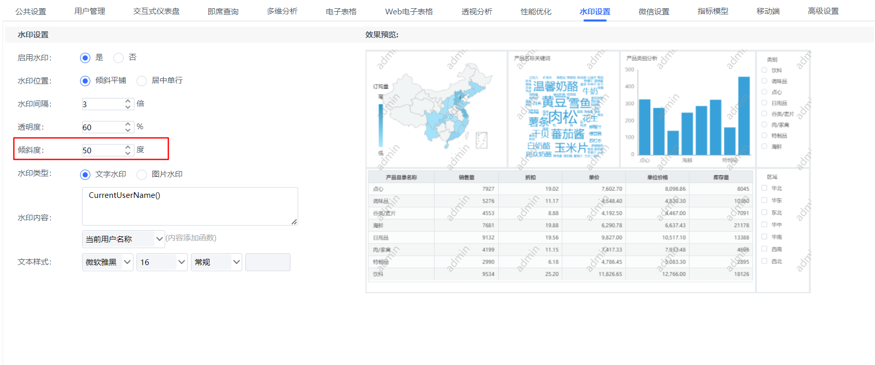Open 微信设置 tab
Image resolution: width=875 pixels, height=365 pixels.
click(x=654, y=11)
